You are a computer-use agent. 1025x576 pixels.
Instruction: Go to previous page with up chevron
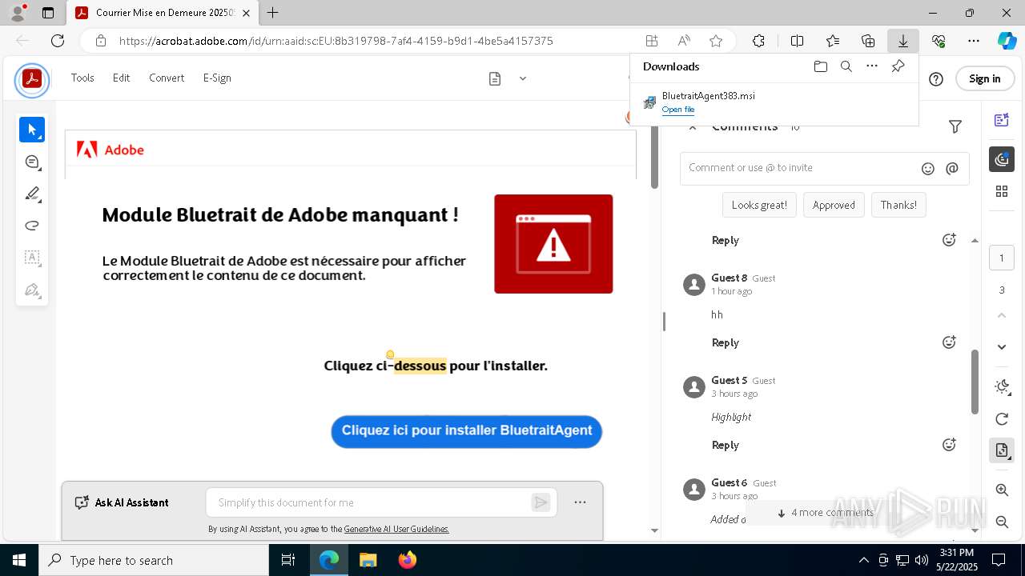pos(1002,315)
